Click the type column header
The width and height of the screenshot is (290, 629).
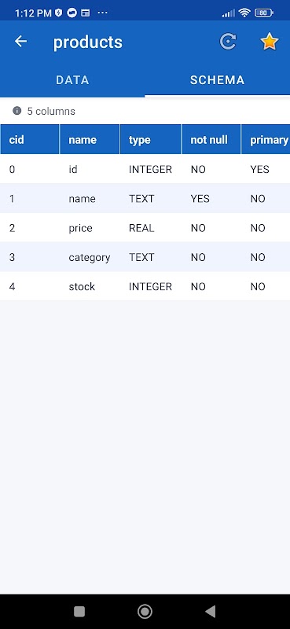(x=150, y=140)
